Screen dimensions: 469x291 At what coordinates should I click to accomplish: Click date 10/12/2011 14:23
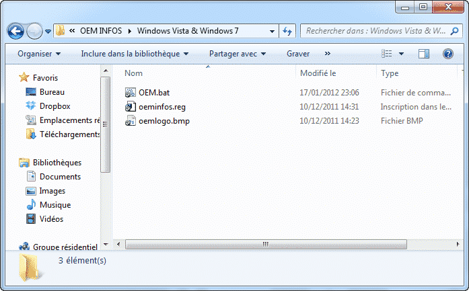(x=329, y=121)
